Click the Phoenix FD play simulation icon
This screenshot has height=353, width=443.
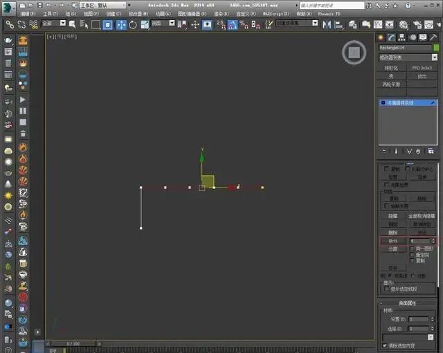[x=23, y=100]
